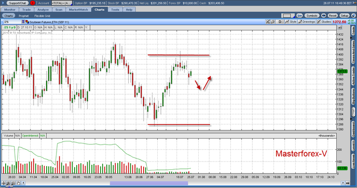The height and width of the screenshot is (188, 357).
Task: Click the Volume label in lower panel
Action: click(x=8, y=136)
